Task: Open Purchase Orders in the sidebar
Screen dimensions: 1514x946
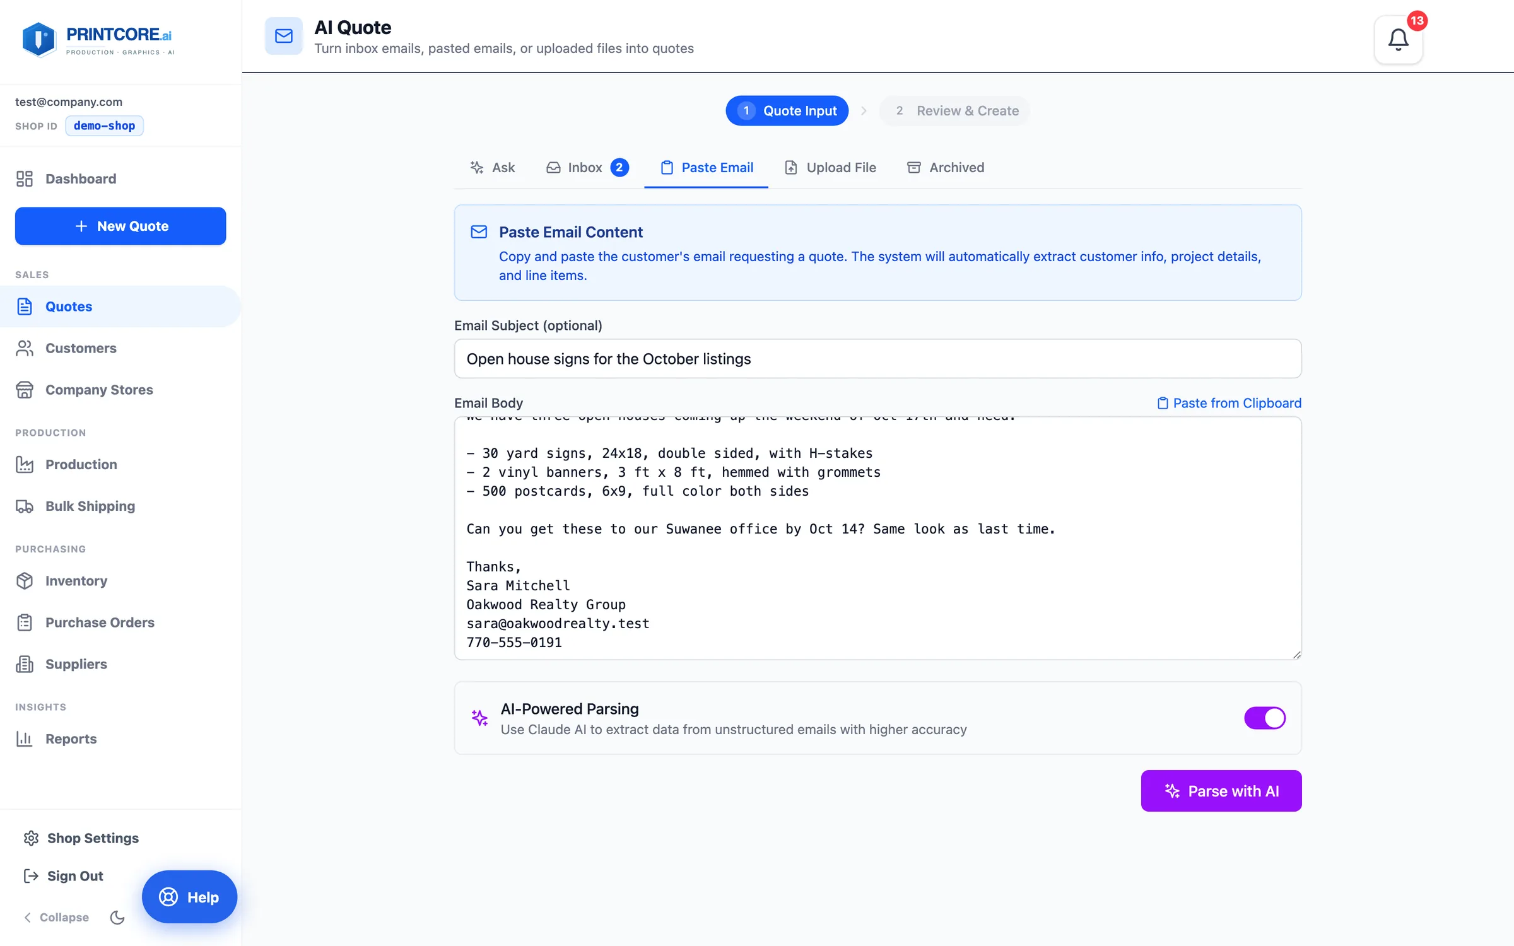Action: (120, 622)
